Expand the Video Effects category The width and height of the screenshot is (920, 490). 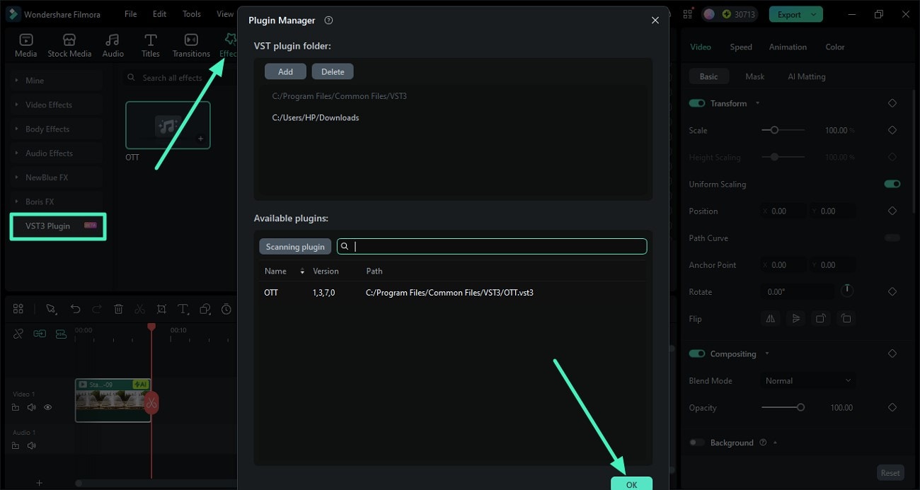47,104
